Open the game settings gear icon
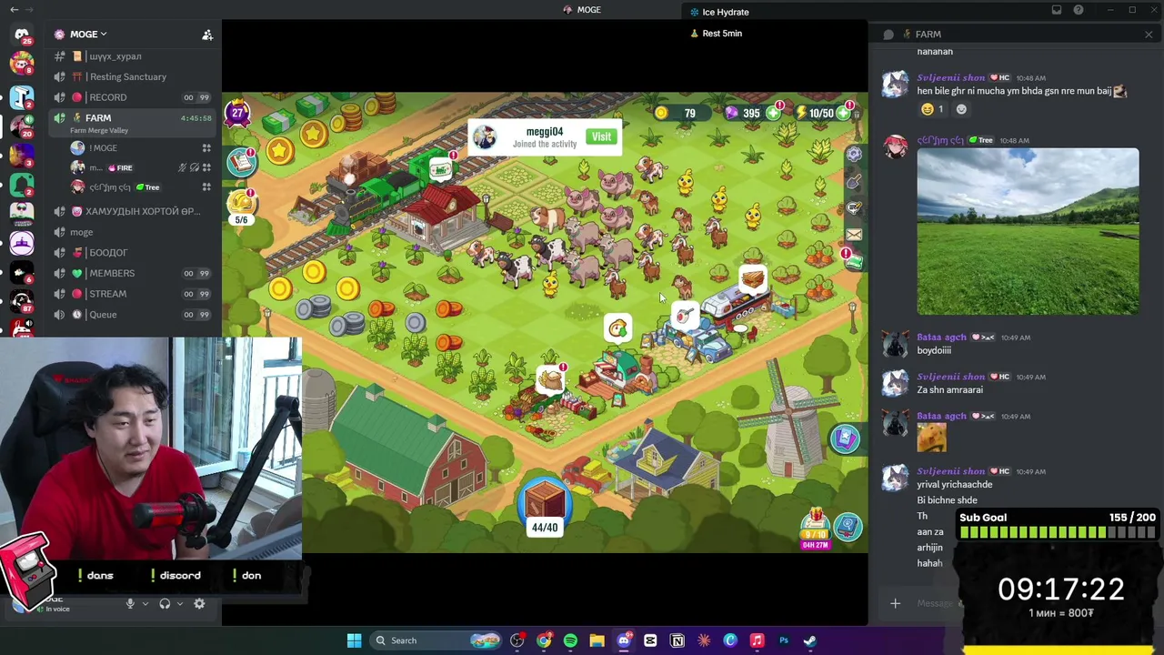The width and height of the screenshot is (1164, 655). tap(854, 156)
